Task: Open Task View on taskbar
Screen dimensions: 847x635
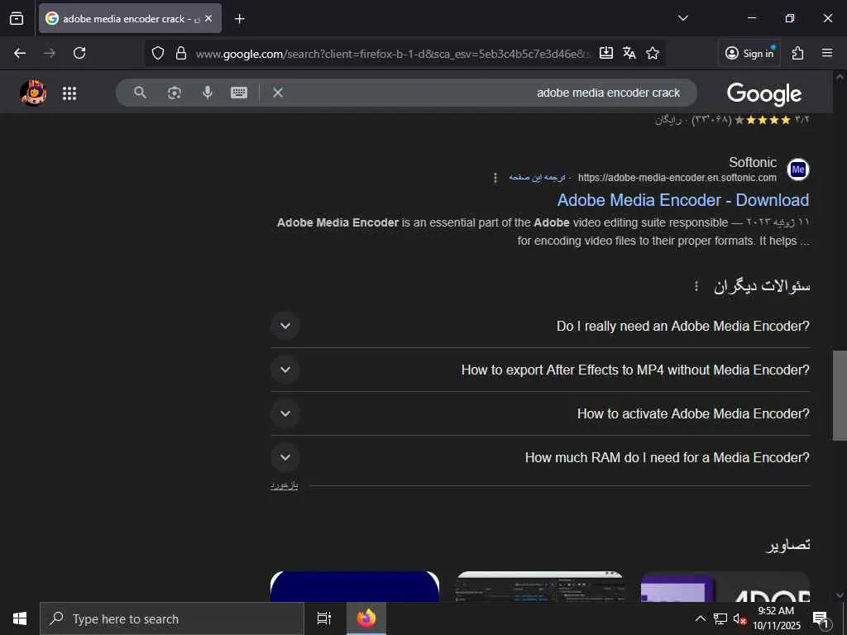Action: tap(324, 618)
